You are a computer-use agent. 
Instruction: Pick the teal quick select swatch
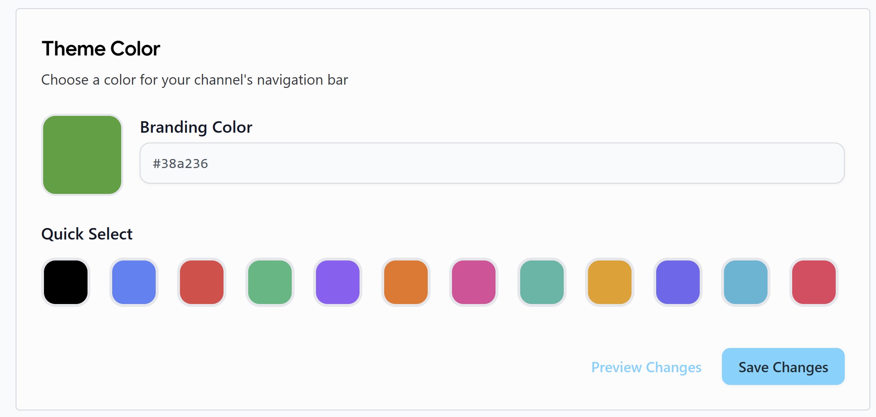[x=542, y=282]
